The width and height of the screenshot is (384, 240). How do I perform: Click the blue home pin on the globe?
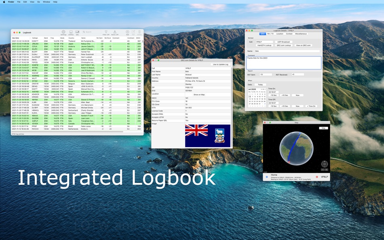point(300,133)
